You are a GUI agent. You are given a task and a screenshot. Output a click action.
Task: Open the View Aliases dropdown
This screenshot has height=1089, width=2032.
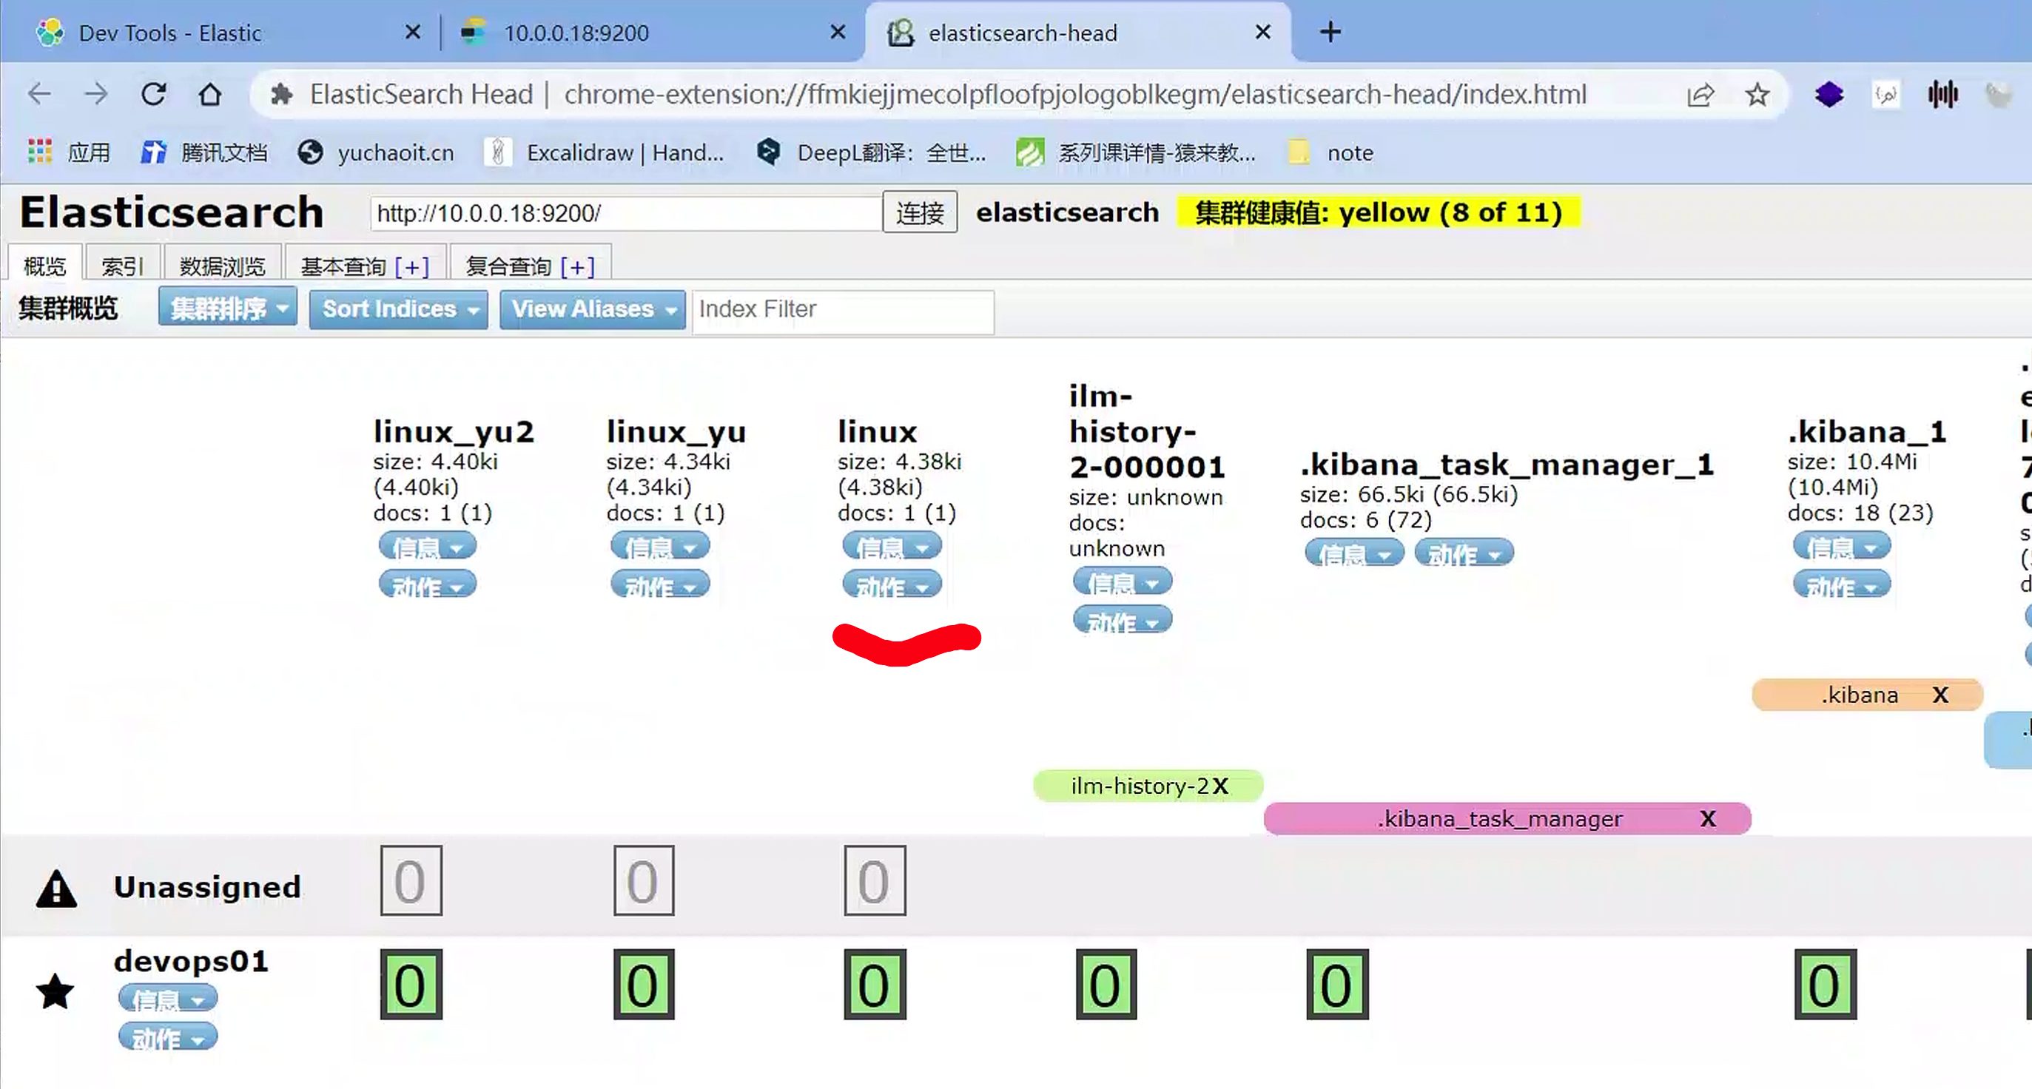591,309
